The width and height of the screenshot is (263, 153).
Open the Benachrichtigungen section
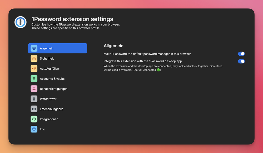click(x=53, y=89)
